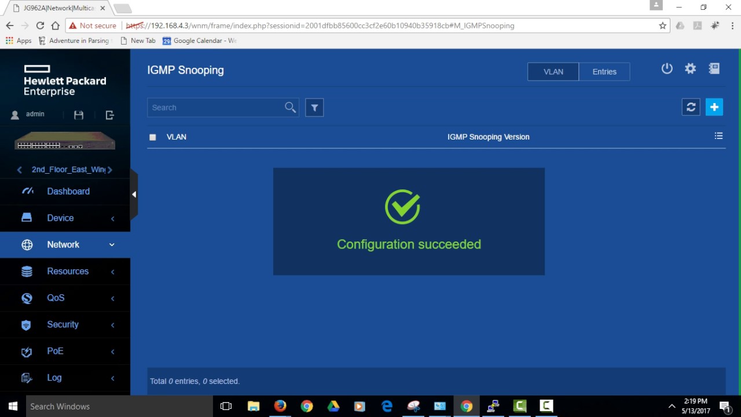Expand the QoS menu
Viewport: 741px width, 417px height.
pyautogui.click(x=65, y=298)
